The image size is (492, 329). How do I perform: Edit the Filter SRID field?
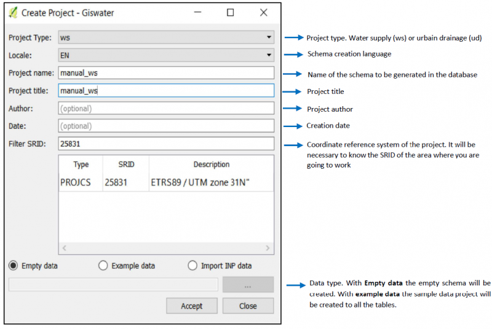tap(165, 144)
